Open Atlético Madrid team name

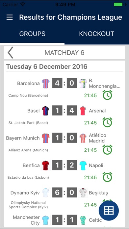[98, 138]
